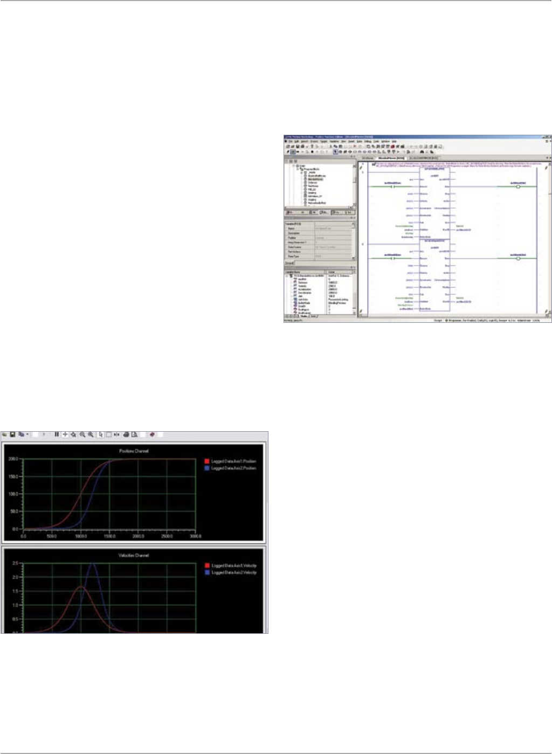Select the pointer cursor tool in chart toolbar
552x754 pixels.
(101, 434)
